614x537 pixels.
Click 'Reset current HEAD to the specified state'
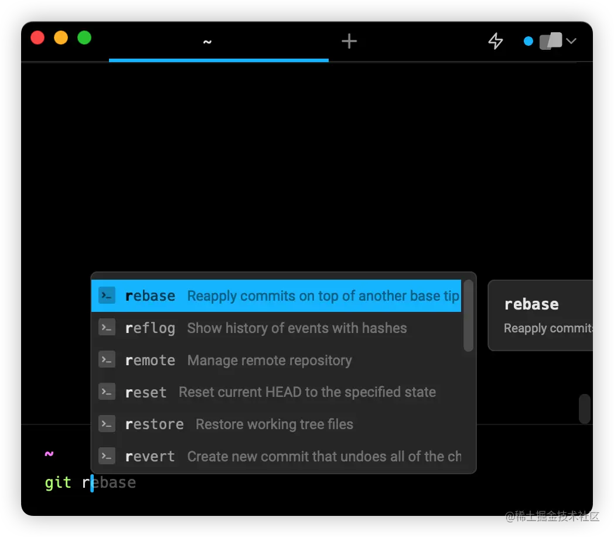pyautogui.click(x=307, y=392)
